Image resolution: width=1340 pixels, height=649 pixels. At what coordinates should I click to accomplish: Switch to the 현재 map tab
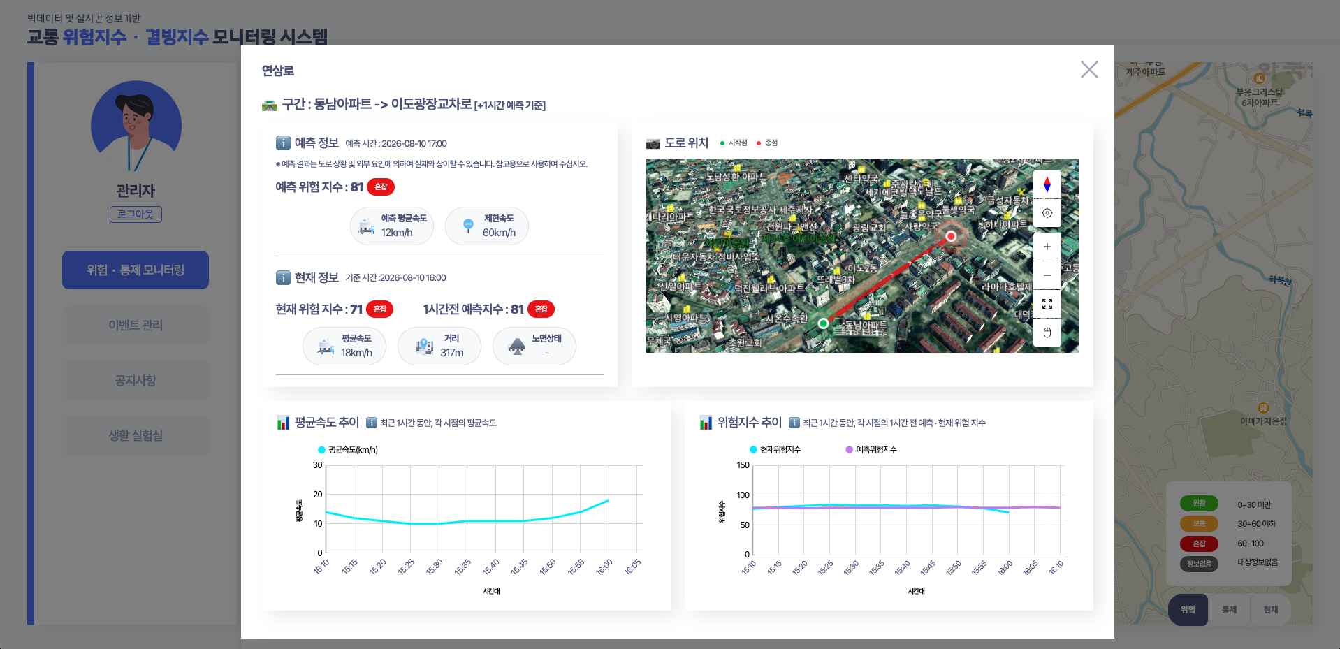click(1271, 610)
